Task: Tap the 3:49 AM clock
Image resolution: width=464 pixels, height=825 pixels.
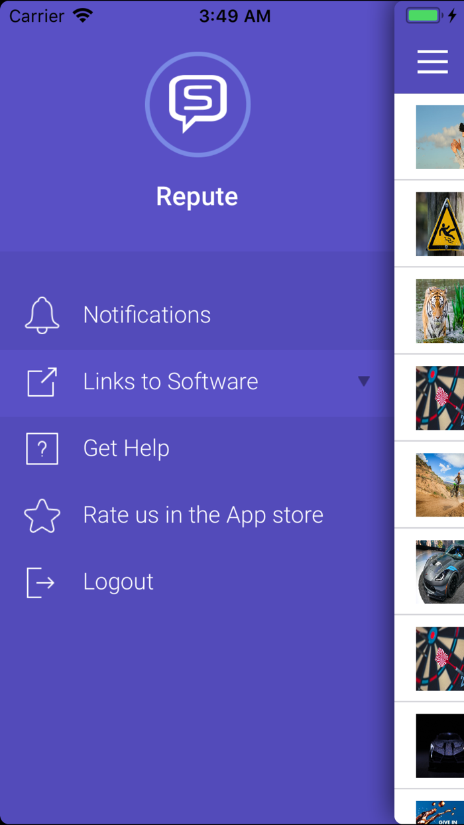Action: click(x=235, y=17)
